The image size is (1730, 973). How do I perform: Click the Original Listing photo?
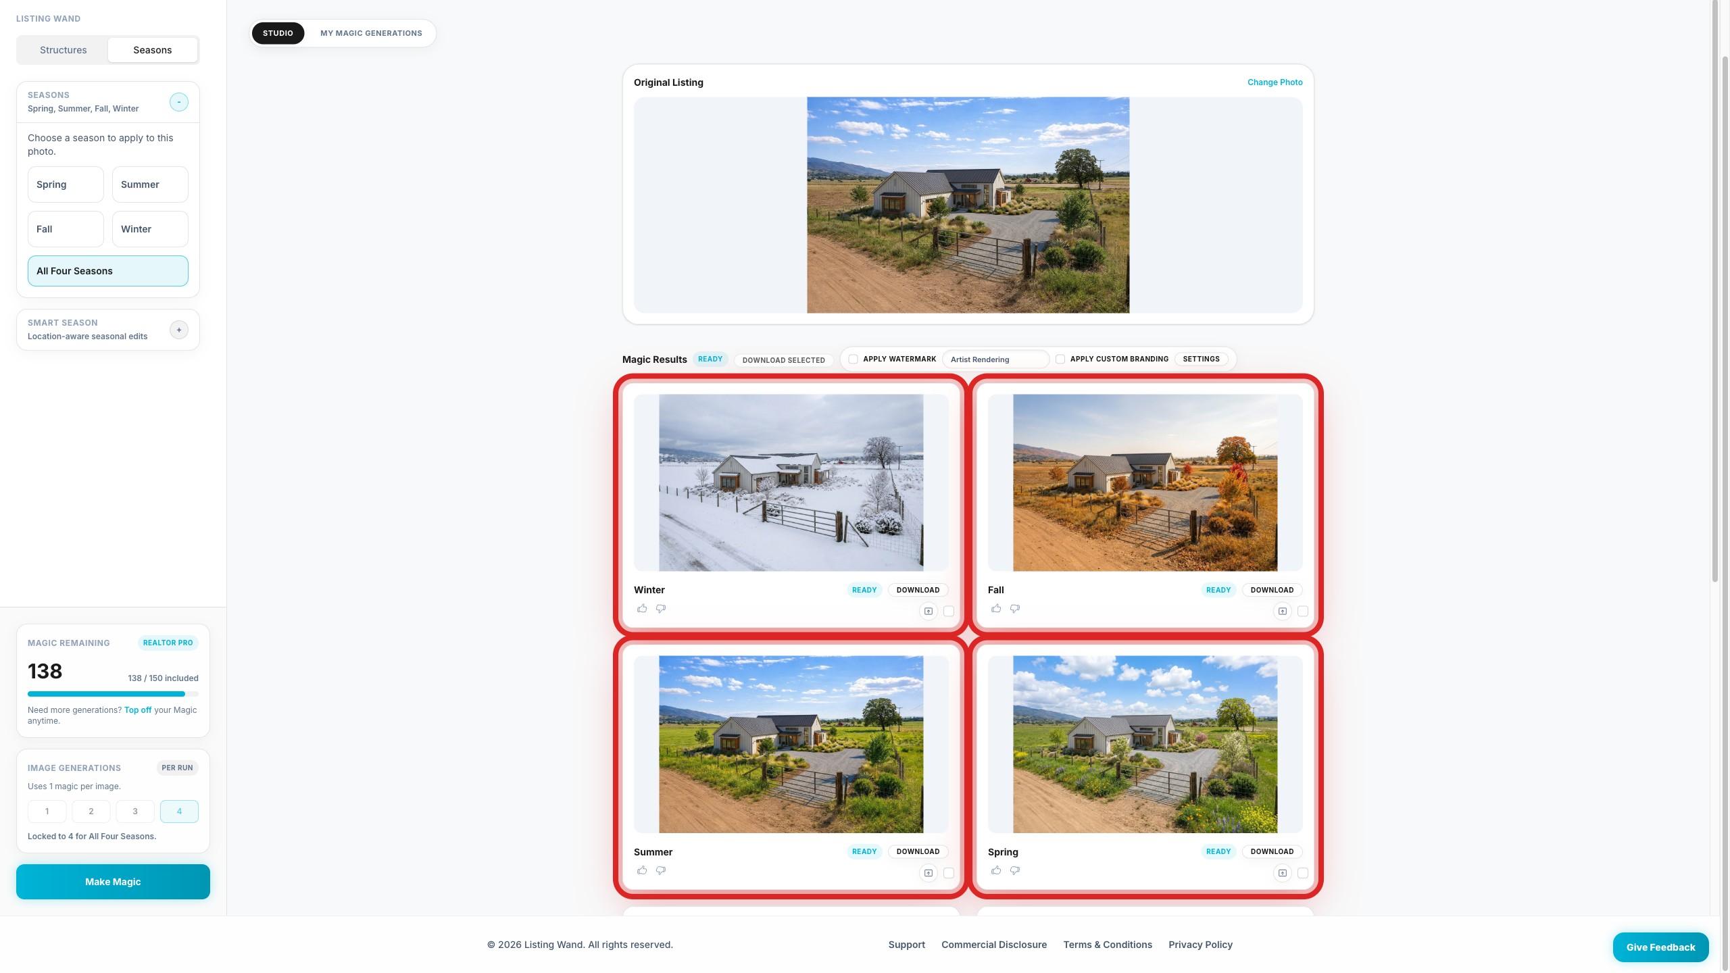(x=968, y=205)
